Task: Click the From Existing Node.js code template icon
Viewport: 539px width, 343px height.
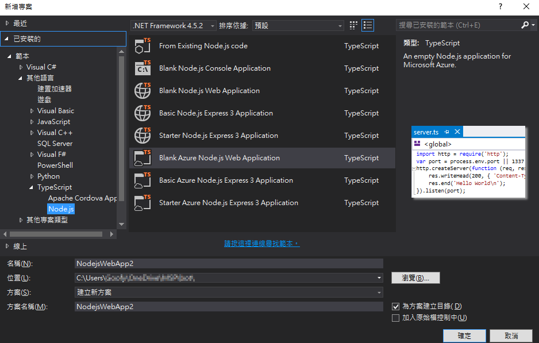Action: (143, 46)
